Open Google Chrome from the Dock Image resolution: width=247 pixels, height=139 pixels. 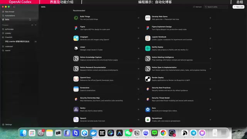pos(163,133)
